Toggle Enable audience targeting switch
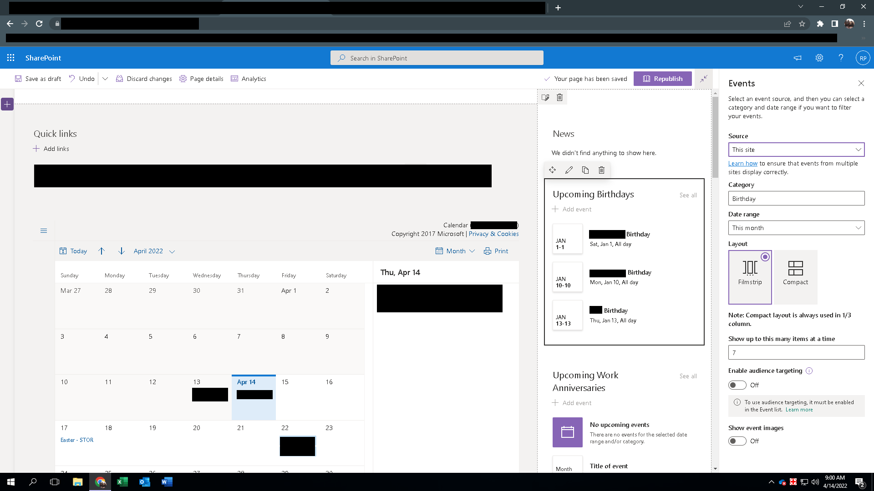 [x=737, y=385]
